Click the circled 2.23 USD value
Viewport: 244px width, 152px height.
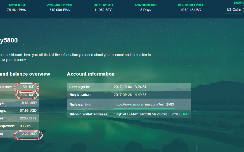pyautogui.click(x=27, y=95)
